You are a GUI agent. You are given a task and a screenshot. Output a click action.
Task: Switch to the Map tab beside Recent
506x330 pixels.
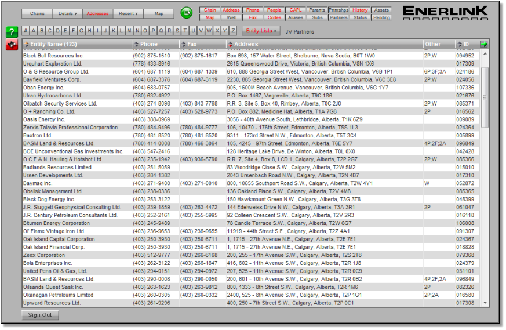pyautogui.click(x=159, y=13)
